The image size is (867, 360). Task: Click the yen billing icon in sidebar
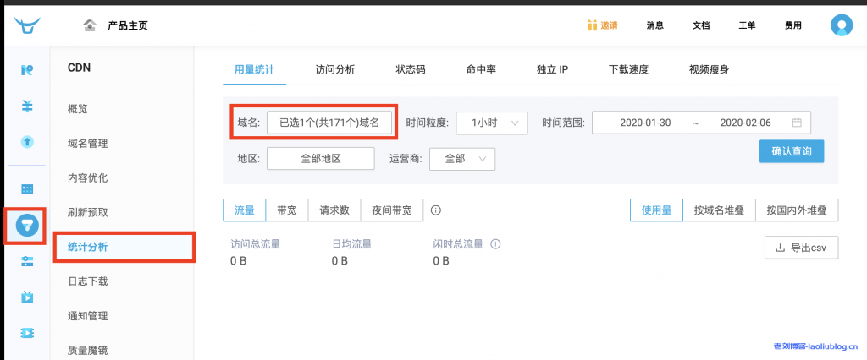[27, 106]
